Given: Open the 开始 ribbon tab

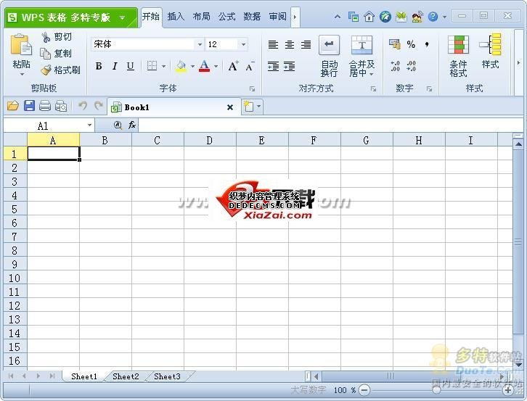Looking at the screenshot, I should coord(150,16).
